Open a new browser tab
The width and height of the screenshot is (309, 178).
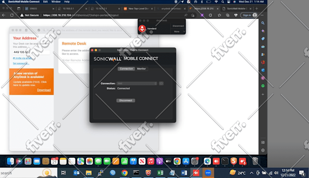257,9
